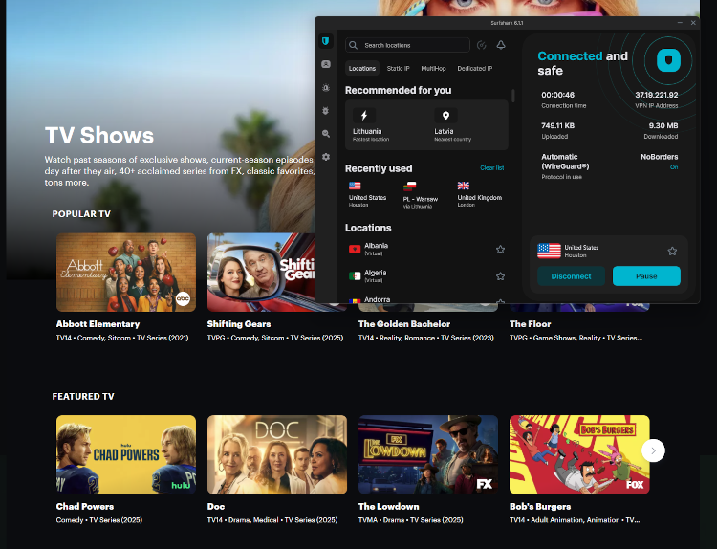Image resolution: width=717 pixels, height=549 pixels.
Task: Open Surfshark Alert siren icon in sidebar
Action: point(326,88)
